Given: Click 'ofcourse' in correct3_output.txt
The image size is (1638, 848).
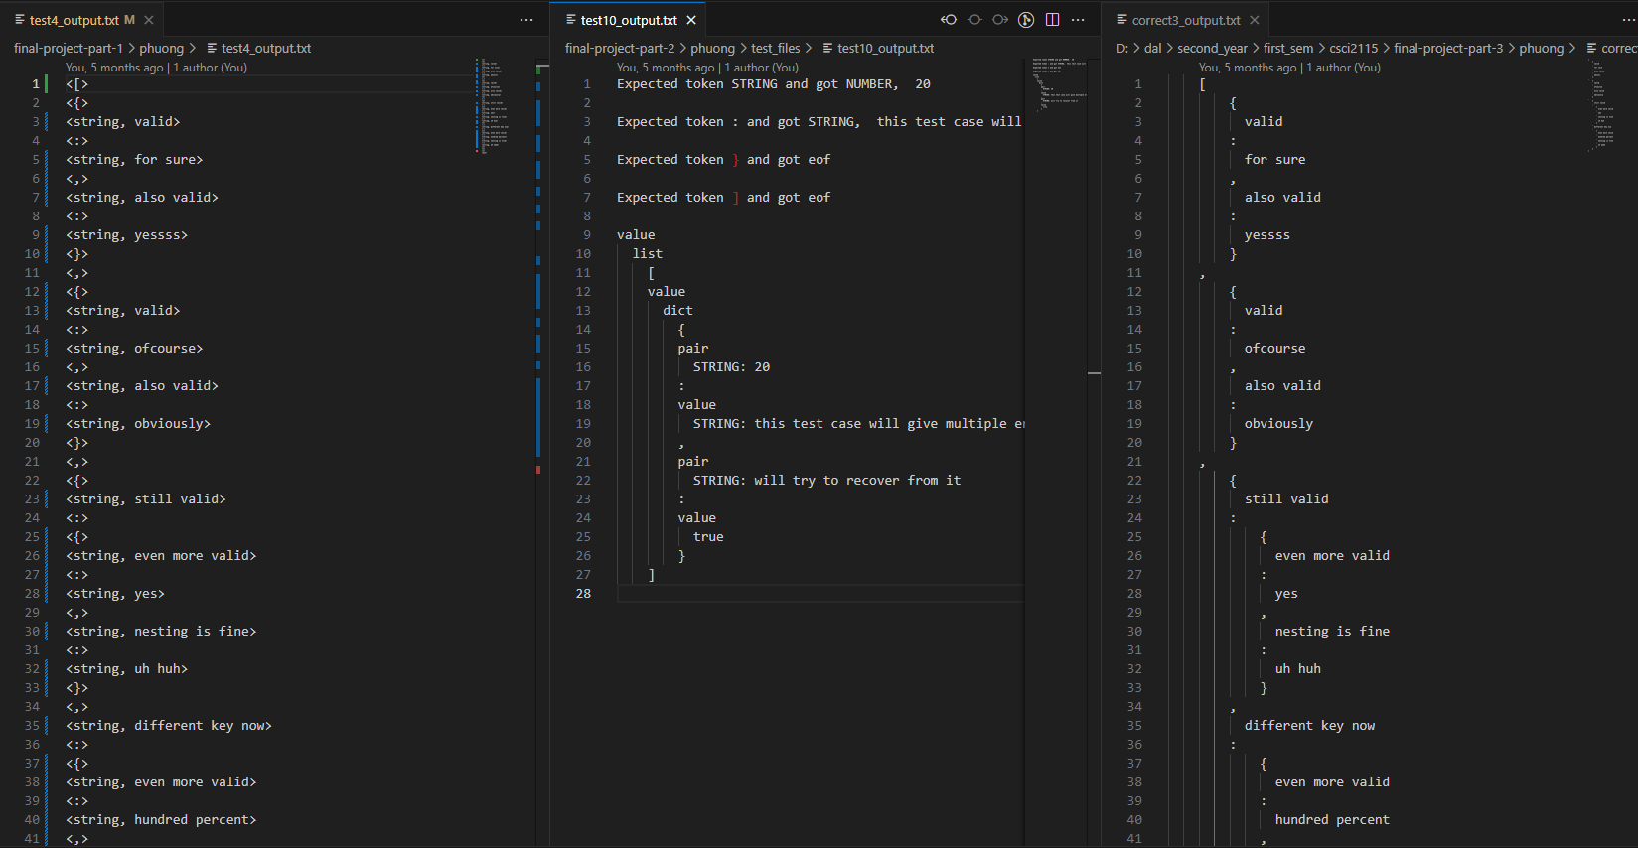Looking at the screenshot, I should pos(1275,349).
